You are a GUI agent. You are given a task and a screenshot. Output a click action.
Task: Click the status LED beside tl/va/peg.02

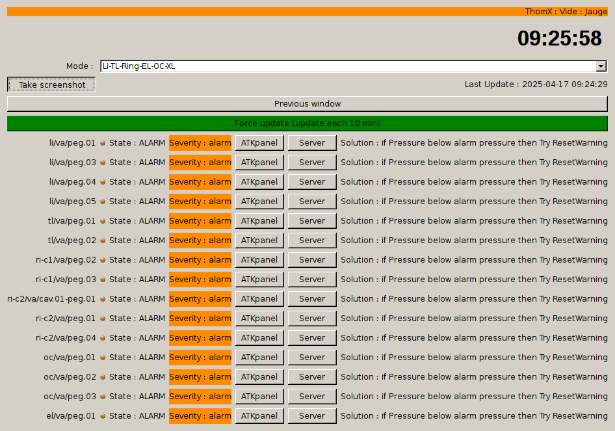pos(103,241)
